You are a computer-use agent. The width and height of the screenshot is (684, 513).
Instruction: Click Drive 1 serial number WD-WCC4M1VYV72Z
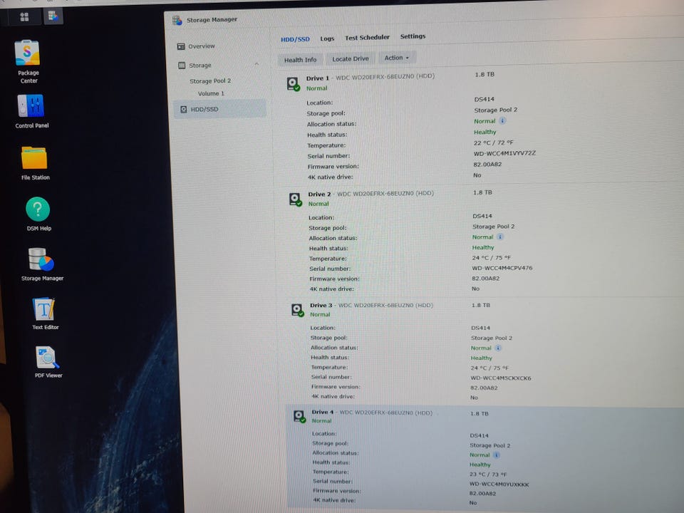point(504,153)
